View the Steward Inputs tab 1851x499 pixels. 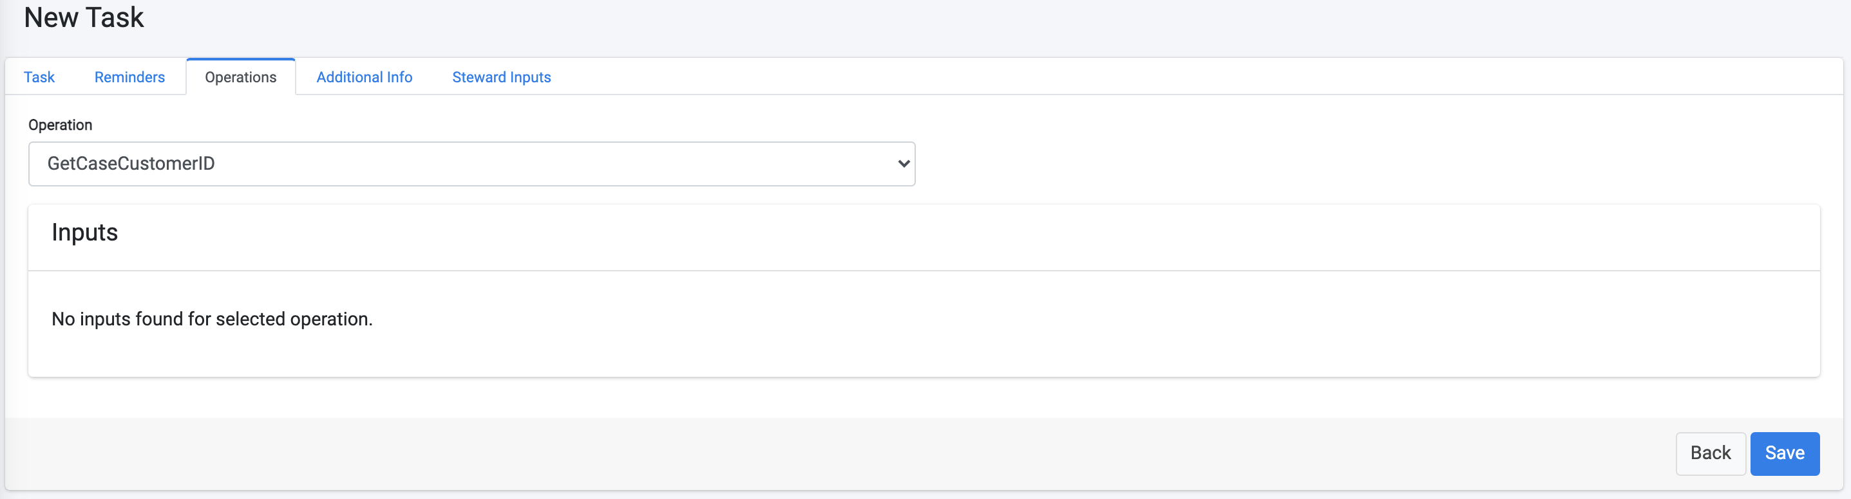tap(501, 77)
